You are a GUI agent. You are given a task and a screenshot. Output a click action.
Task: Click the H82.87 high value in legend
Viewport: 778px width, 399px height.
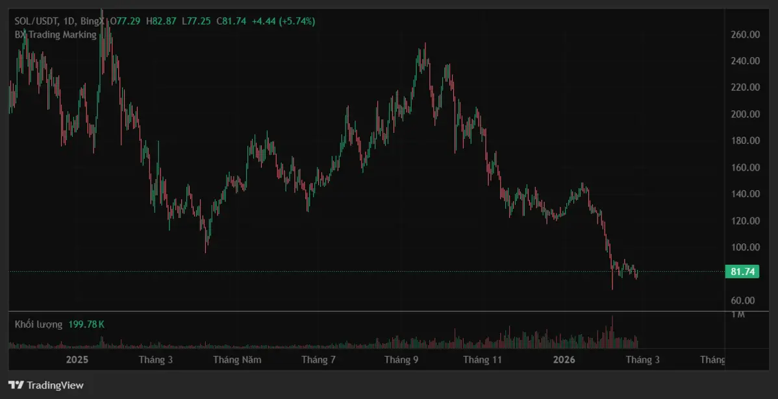[161, 21]
